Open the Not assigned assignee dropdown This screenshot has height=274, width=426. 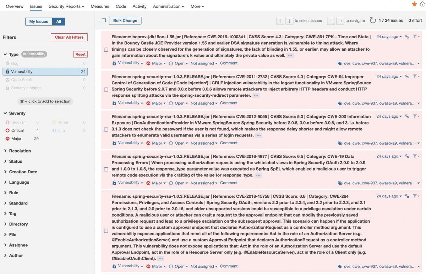coord(204,63)
